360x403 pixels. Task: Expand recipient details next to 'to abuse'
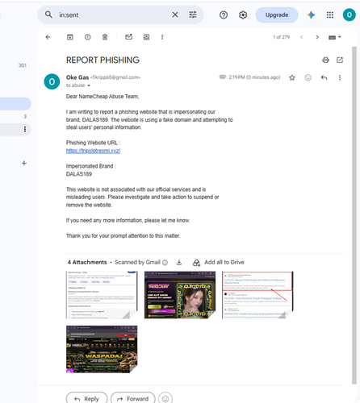[x=89, y=85]
